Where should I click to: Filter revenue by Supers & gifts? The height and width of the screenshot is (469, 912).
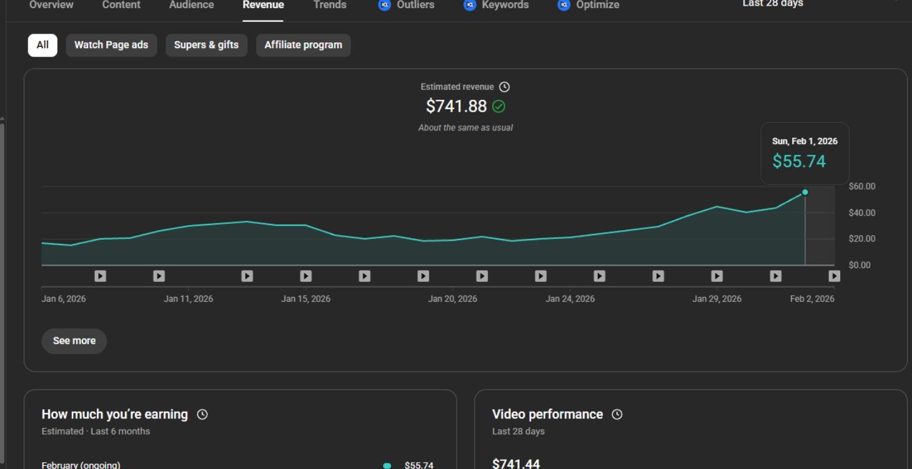206,45
